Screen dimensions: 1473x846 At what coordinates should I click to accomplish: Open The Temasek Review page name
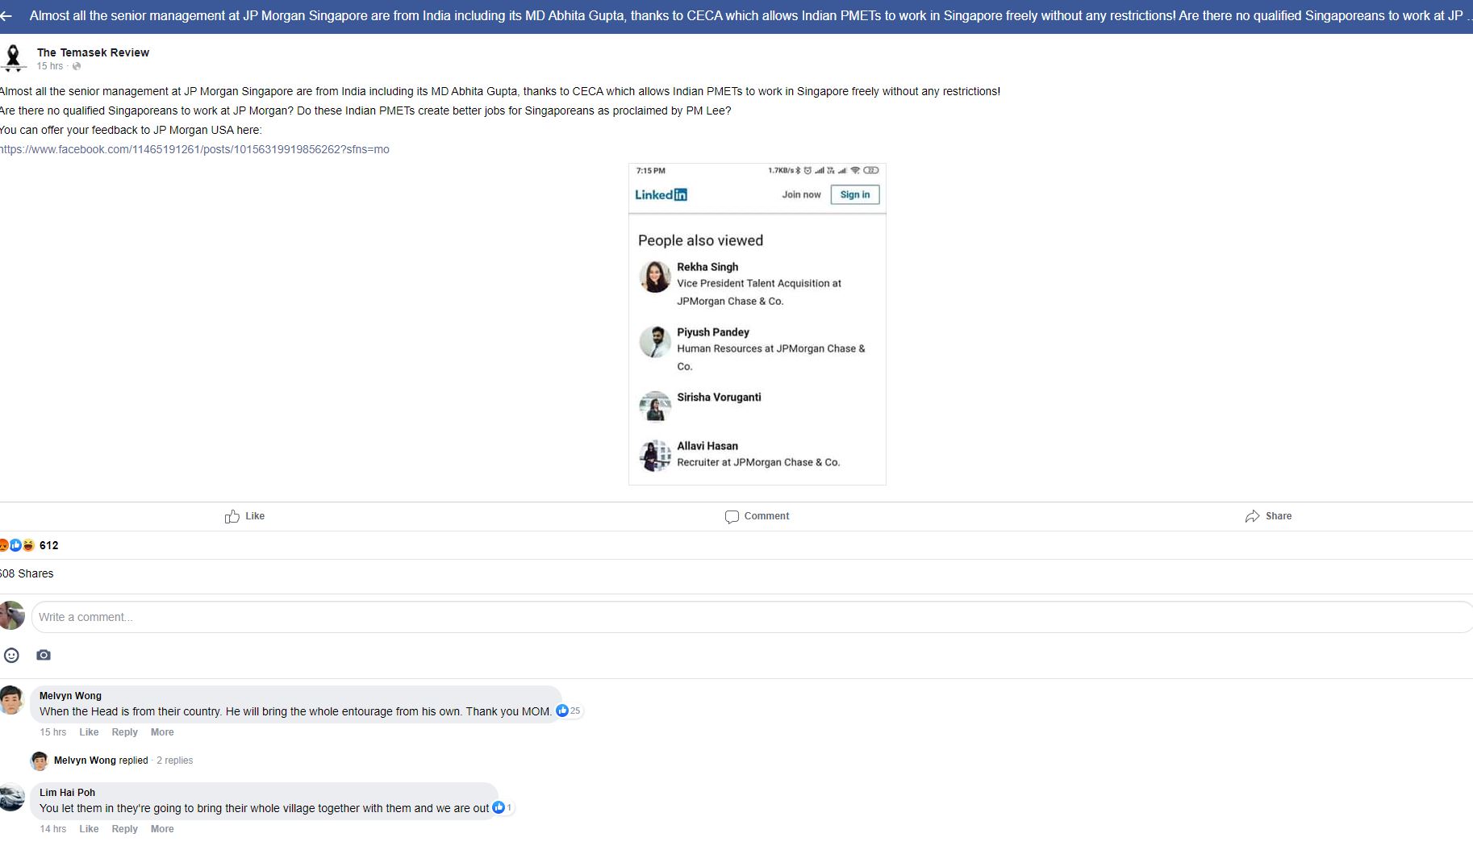pos(93,52)
